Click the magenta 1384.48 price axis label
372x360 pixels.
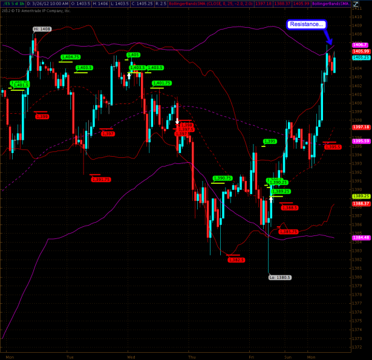[361, 238]
